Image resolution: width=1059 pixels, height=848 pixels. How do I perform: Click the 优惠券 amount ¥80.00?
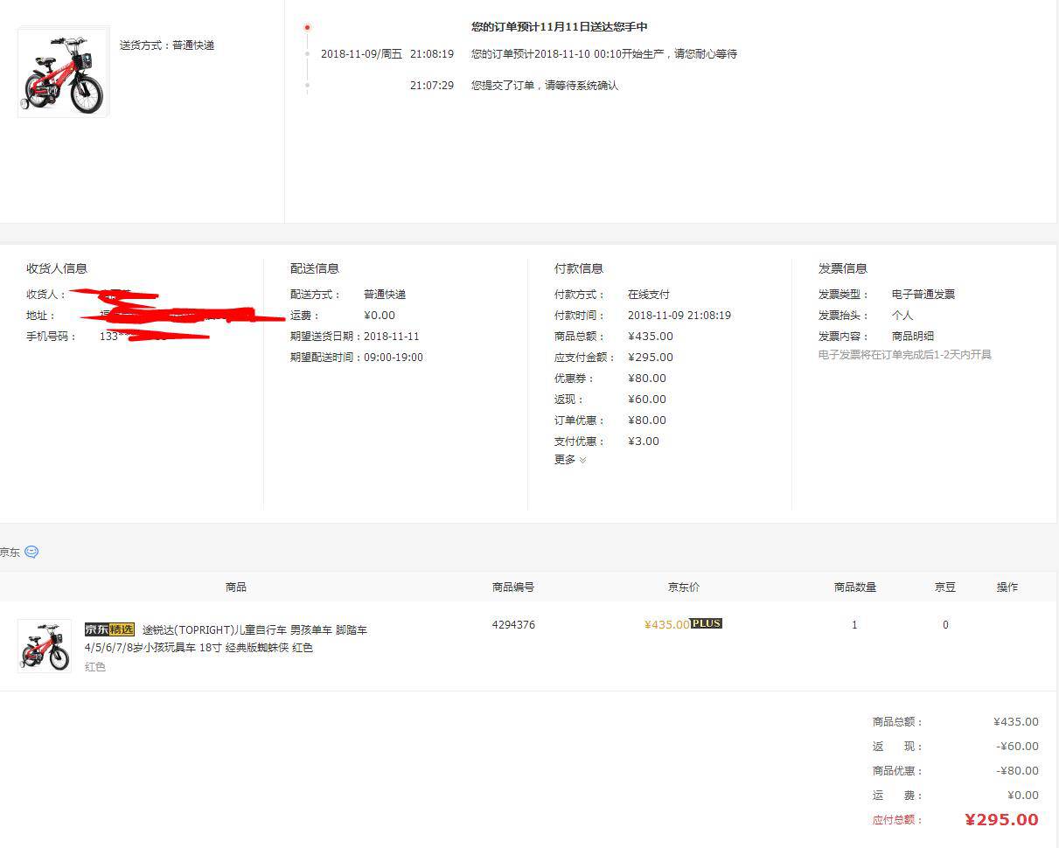(647, 379)
